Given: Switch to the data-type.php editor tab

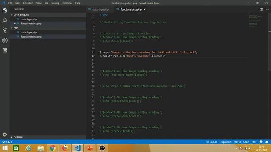Looking at the screenshot, I should tap(100, 9).
